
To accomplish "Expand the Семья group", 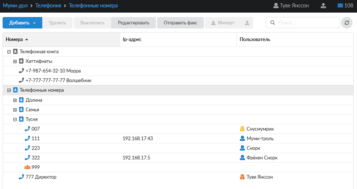I will click(15, 110).
